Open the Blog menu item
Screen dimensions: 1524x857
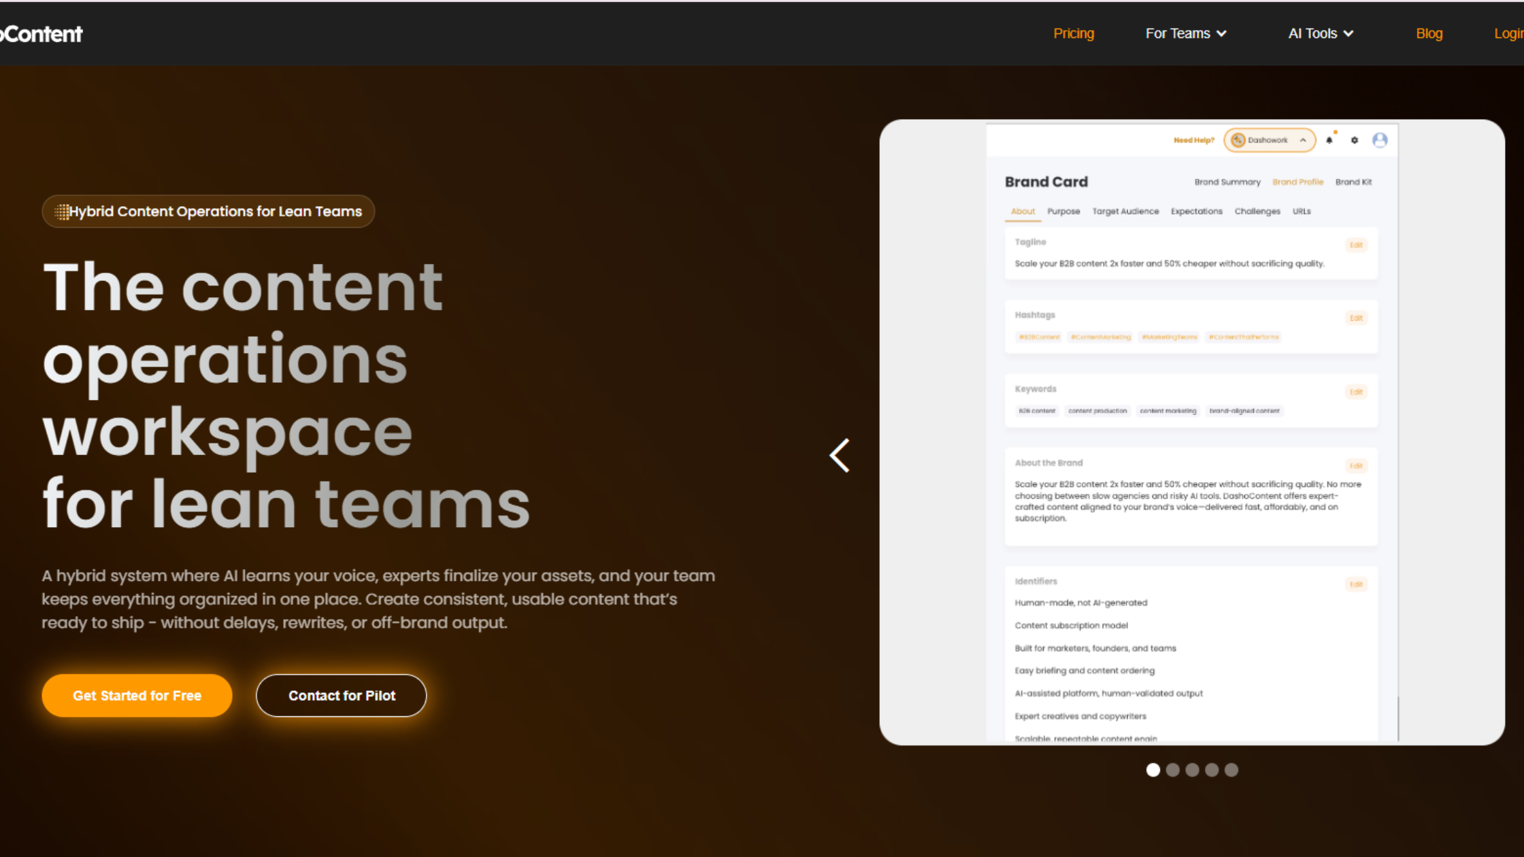pyautogui.click(x=1429, y=33)
